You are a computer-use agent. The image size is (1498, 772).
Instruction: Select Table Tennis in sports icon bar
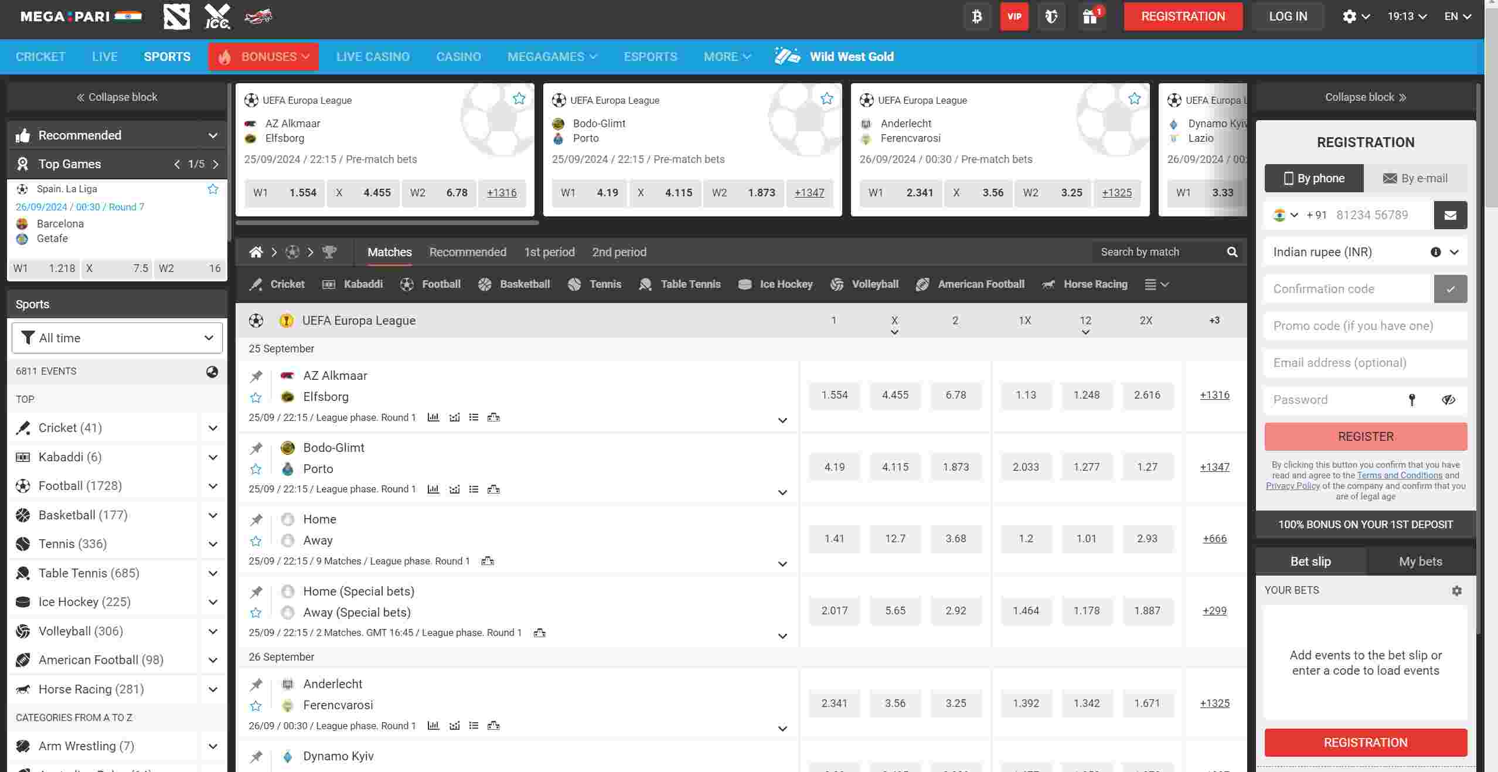point(680,284)
